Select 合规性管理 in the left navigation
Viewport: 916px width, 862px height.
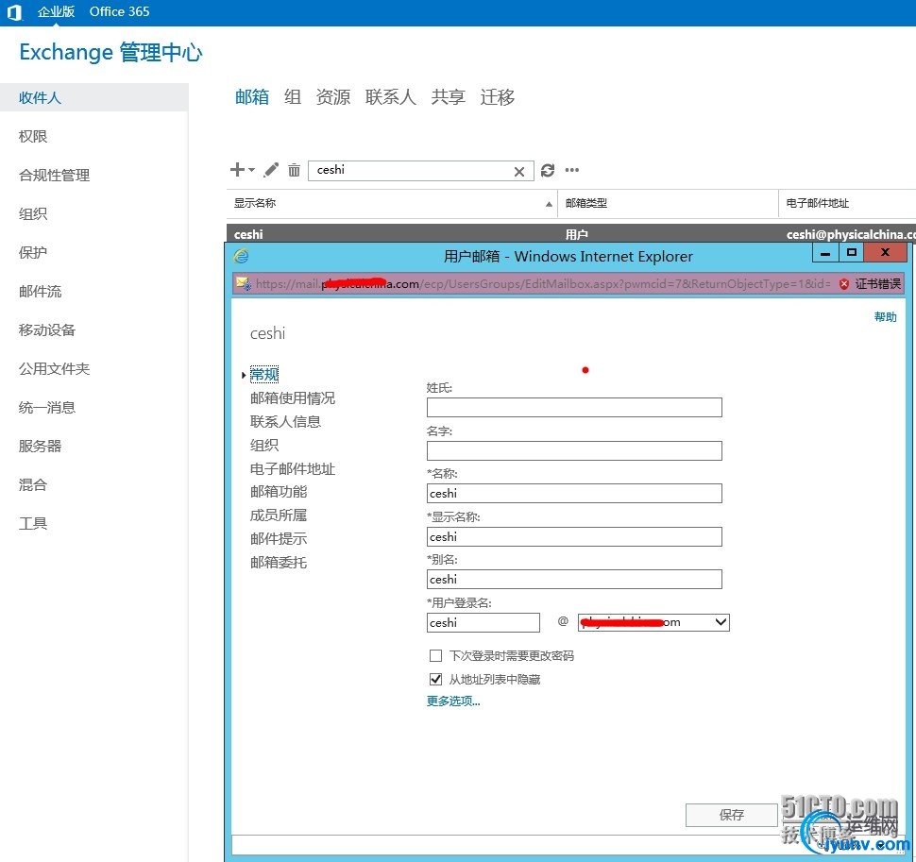point(55,176)
